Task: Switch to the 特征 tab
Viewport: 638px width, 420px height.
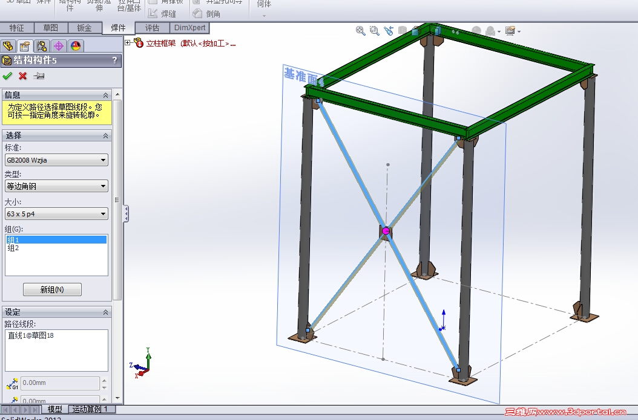Action: click(x=17, y=28)
